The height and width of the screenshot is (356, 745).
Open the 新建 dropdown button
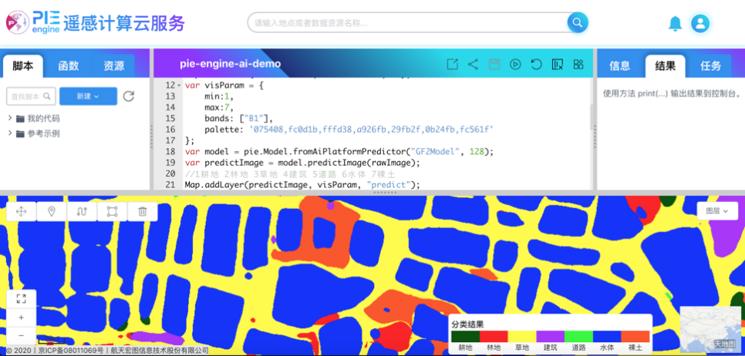click(x=88, y=96)
